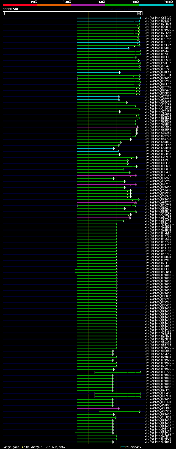Viewport: 176px width, 449px height.
Task: Select the UniRef100_Q5N6Z8 label
Action: point(158,51)
